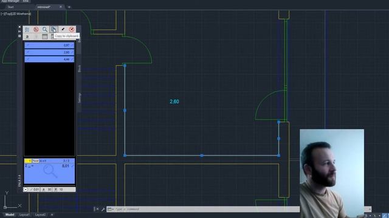The width and height of the screenshot is (389, 218).
Task: Add a new drawing tab with plus
Action: click(x=69, y=7)
